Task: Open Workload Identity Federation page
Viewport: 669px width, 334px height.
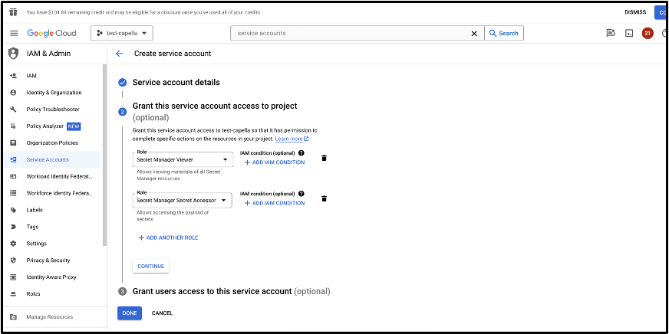Action: (59, 176)
